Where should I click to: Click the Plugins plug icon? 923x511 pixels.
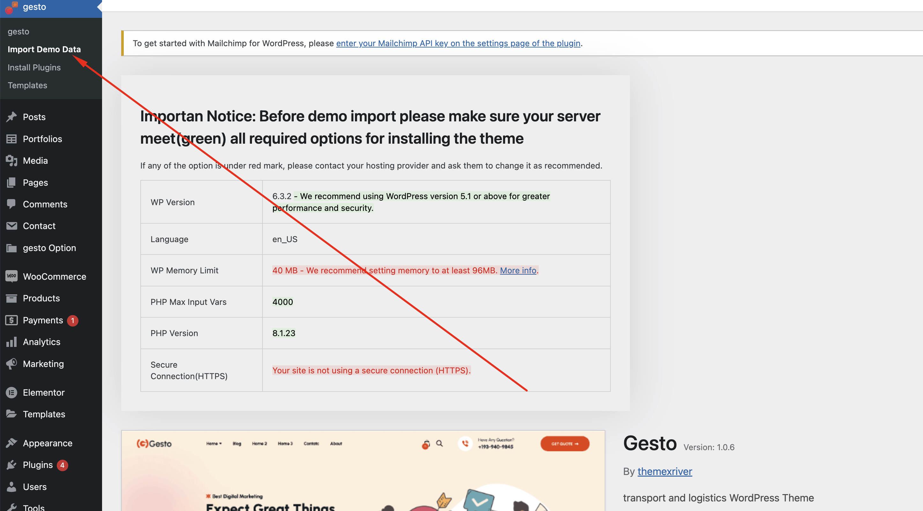point(11,465)
